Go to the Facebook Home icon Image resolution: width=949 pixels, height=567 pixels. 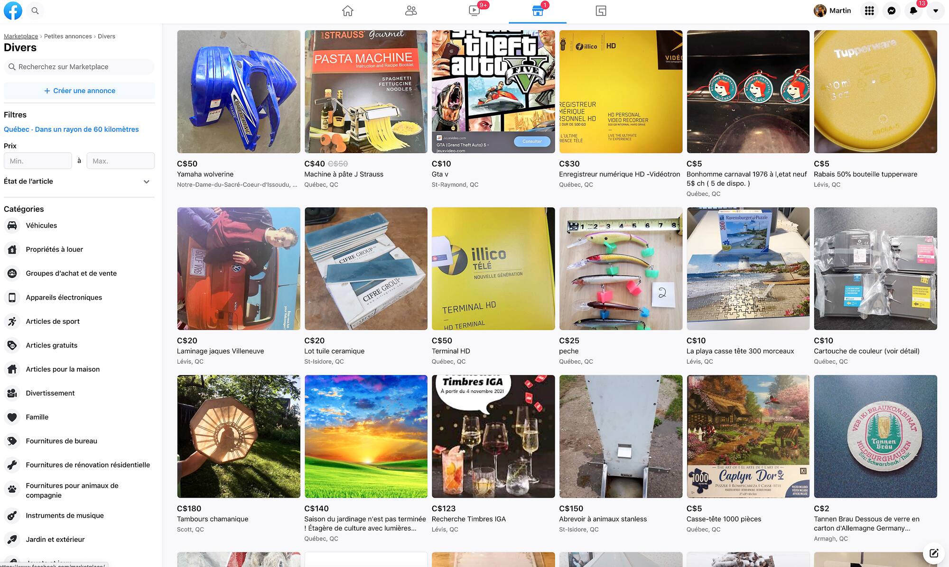tap(348, 11)
